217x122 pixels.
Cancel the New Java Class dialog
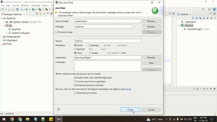[x=151, y=110]
